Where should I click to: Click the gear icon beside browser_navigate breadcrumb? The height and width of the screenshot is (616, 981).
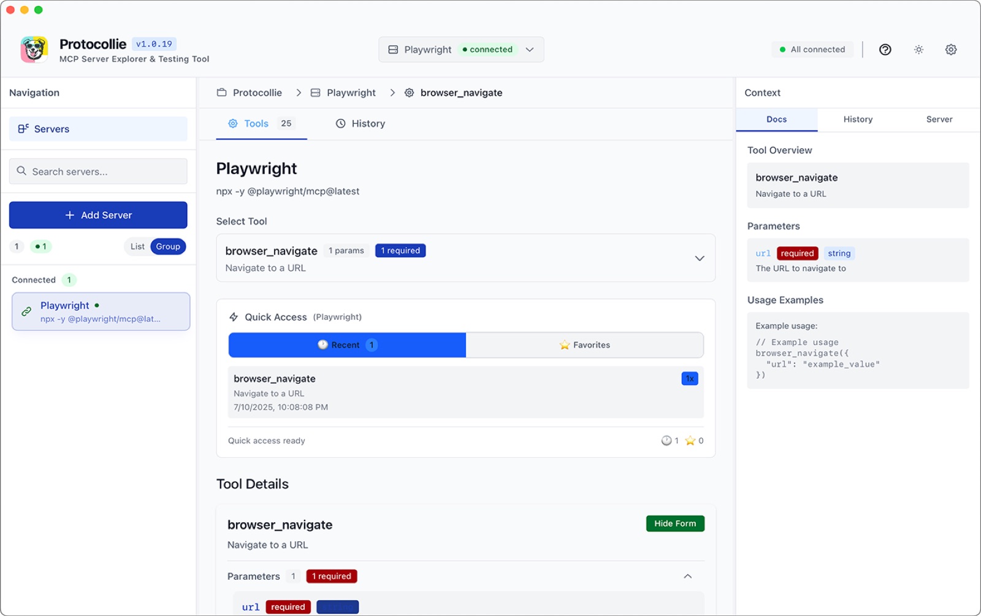tap(409, 93)
